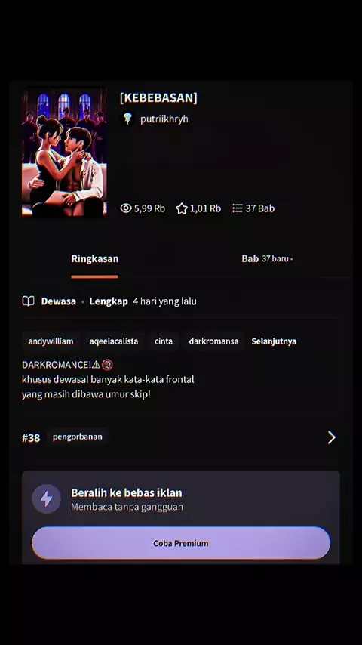Select the pengorbanan ranking tag
The width and height of the screenshot is (362, 645).
(x=77, y=437)
